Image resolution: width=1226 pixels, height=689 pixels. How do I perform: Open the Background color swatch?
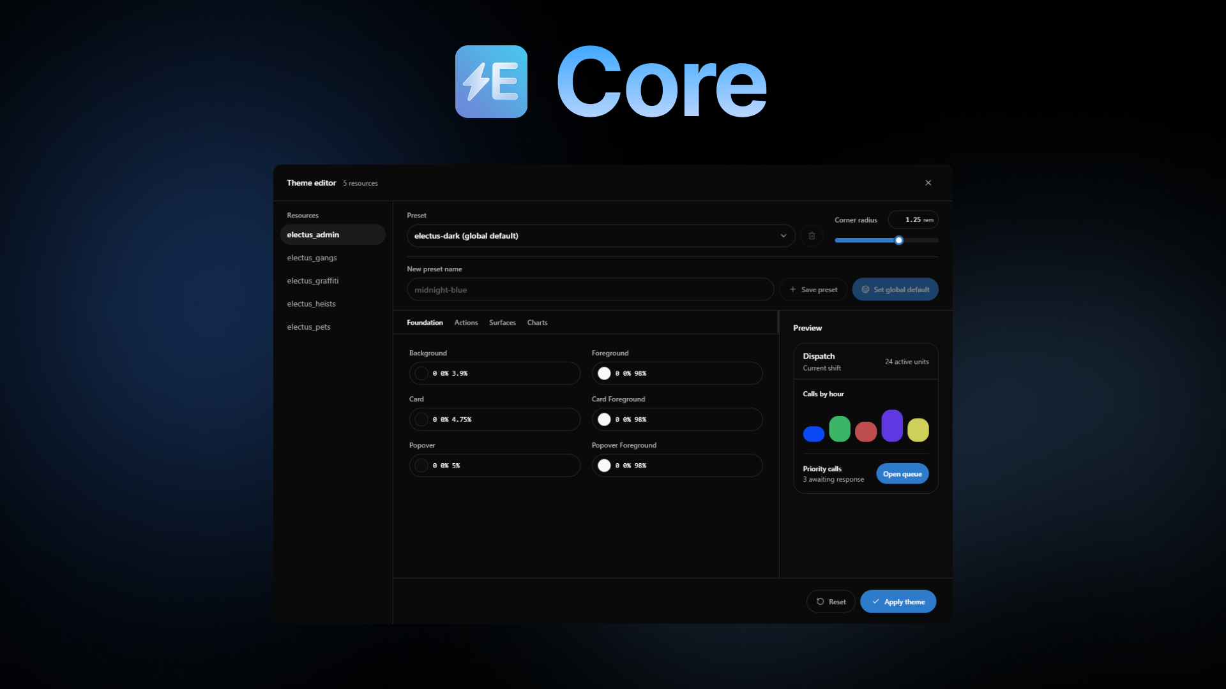coord(421,374)
